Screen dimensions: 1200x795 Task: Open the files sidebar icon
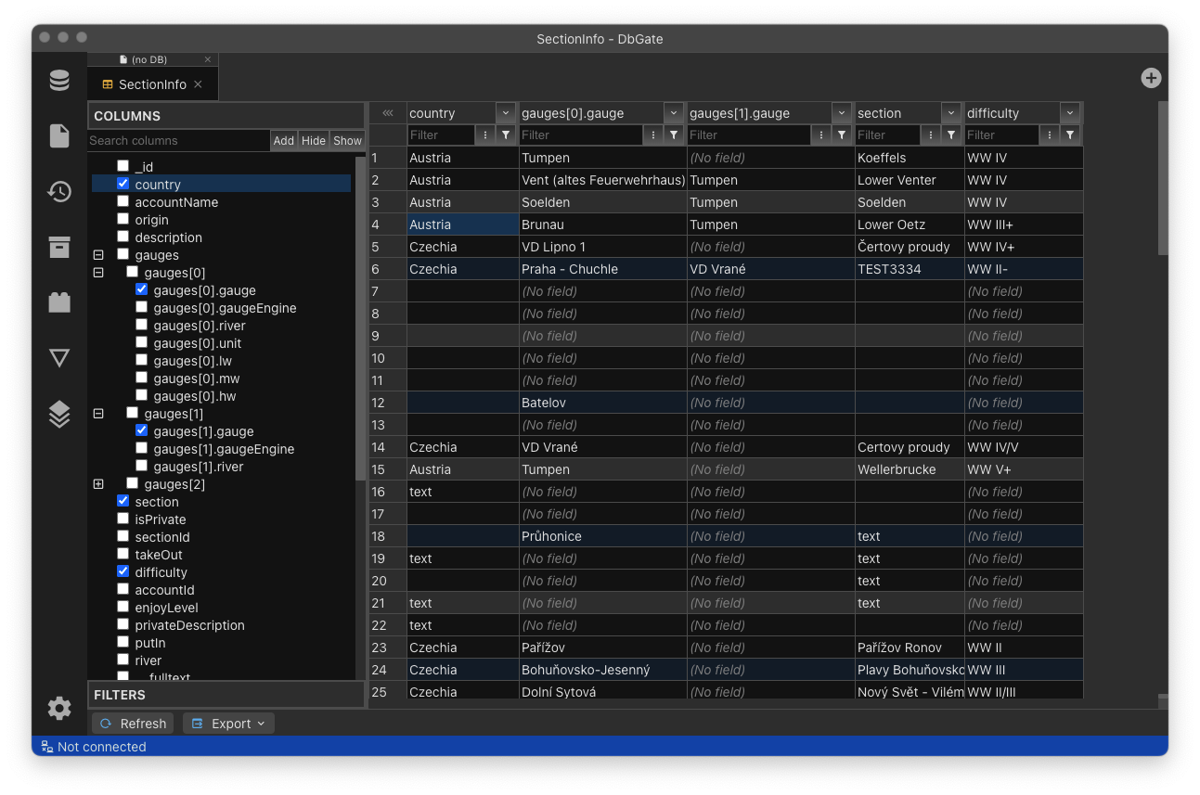pyautogui.click(x=59, y=136)
